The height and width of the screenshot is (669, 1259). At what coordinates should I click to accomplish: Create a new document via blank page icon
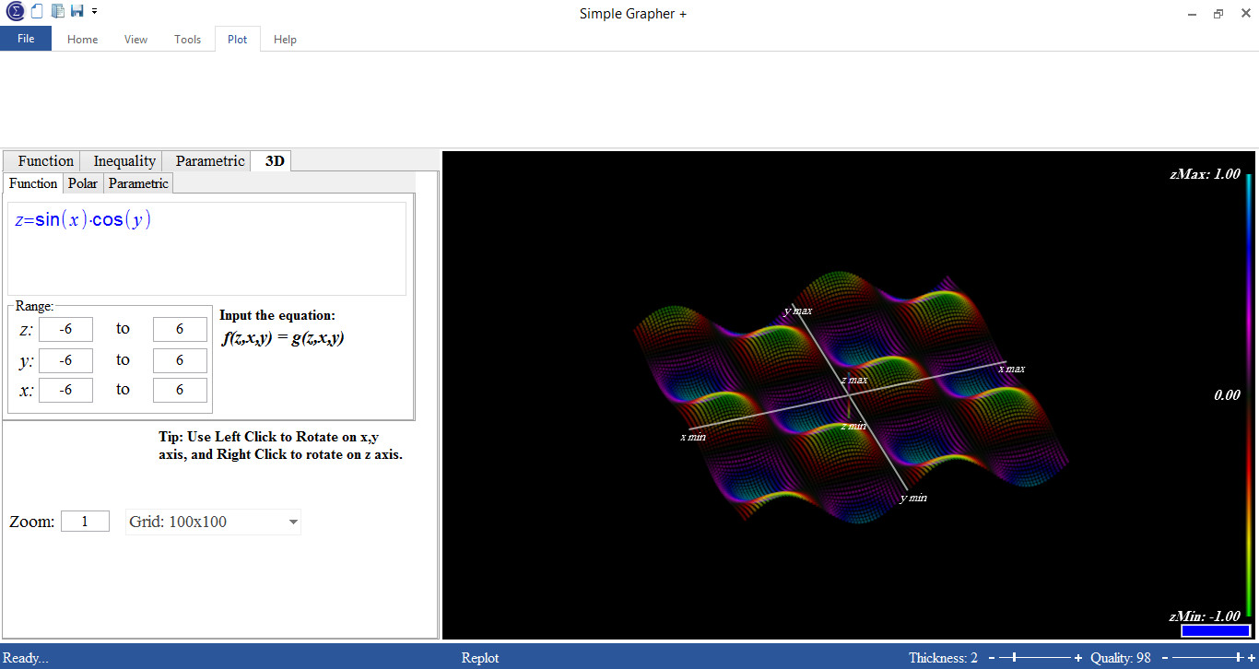click(x=36, y=11)
